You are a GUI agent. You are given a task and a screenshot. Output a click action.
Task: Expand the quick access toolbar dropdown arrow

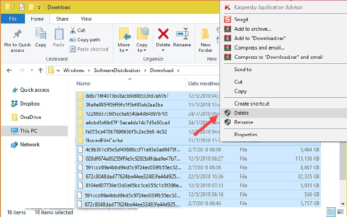coord(39,7)
